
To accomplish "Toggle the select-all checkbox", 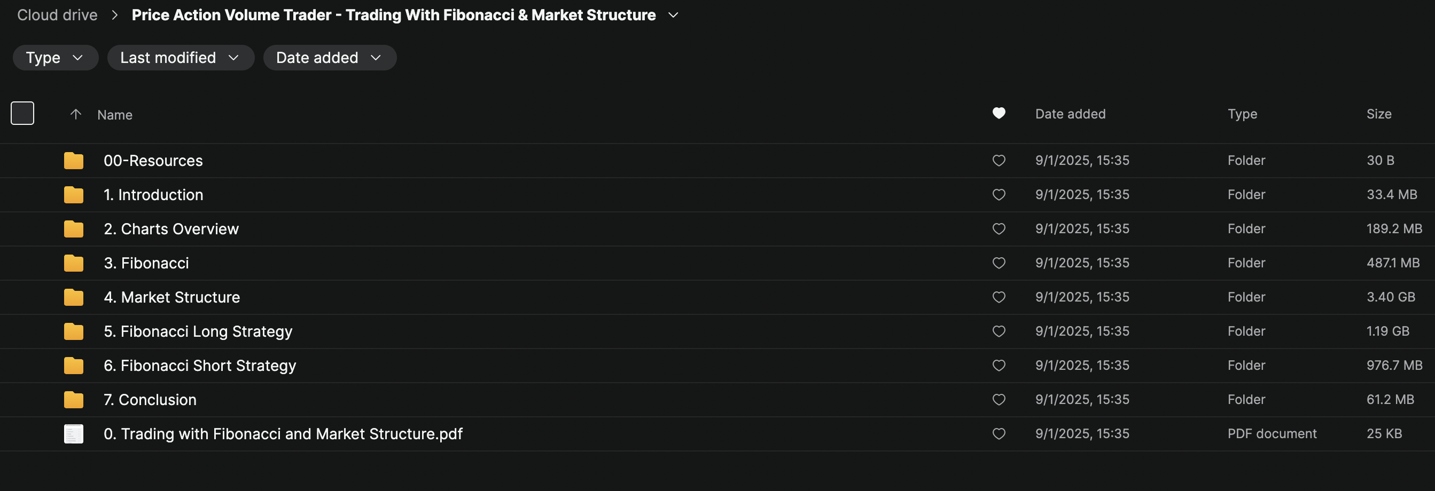I will coord(22,113).
